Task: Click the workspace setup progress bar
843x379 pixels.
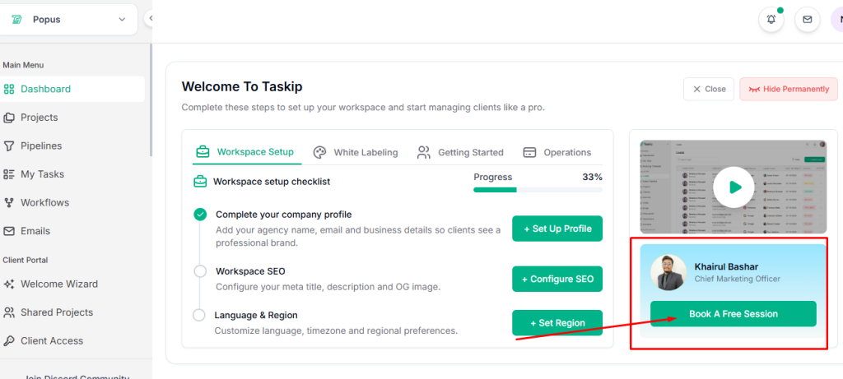Action: coord(538,190)
